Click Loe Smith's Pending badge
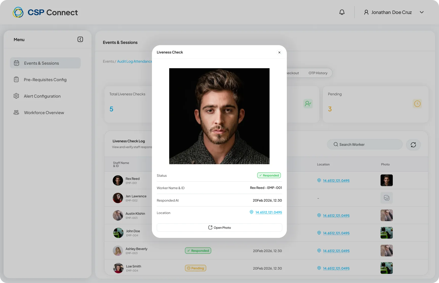The image size is (439, 283). 196,268
